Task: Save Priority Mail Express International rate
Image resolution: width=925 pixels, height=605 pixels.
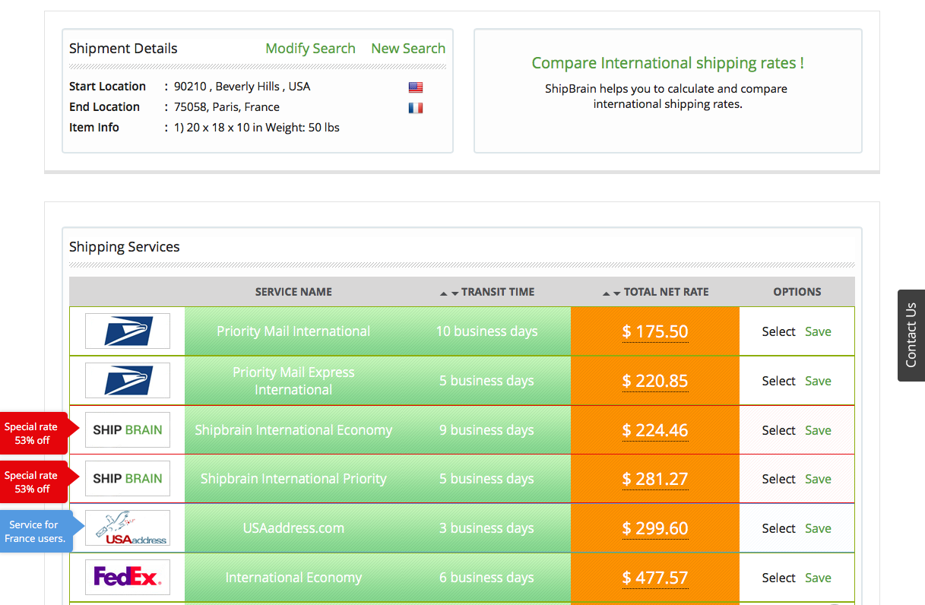Action: pos(818,381)
